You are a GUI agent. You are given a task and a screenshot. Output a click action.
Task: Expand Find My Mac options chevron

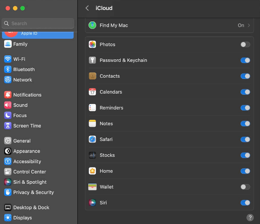point(249,26)
